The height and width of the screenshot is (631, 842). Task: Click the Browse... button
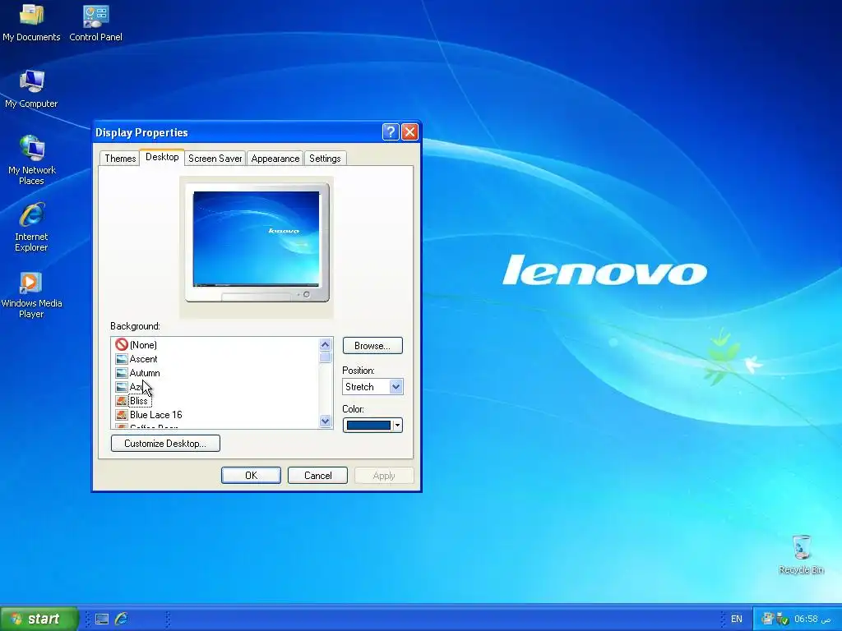[372, 346]
